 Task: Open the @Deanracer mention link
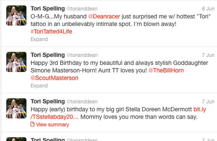pyautogui.click(x=104, y=17)
